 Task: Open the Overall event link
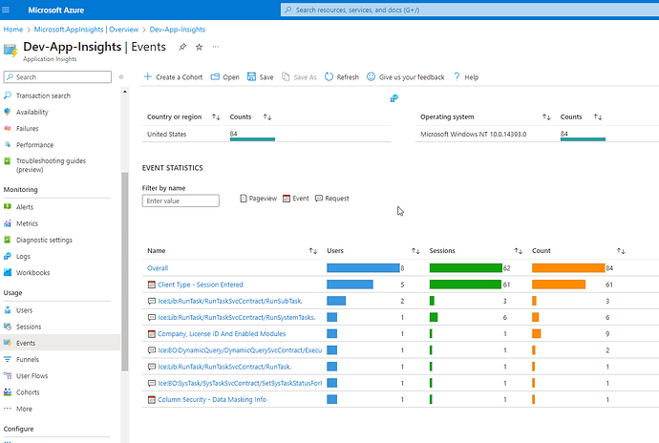pyautogui.click(x=158, y=268)
